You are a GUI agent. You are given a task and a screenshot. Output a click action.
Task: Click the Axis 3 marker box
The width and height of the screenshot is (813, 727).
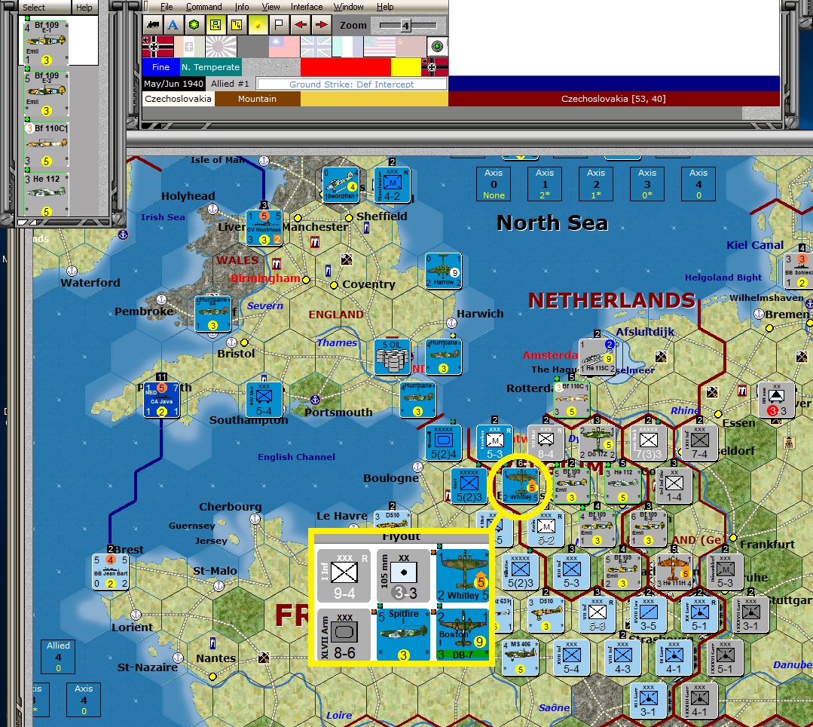[x=647, y=184]
